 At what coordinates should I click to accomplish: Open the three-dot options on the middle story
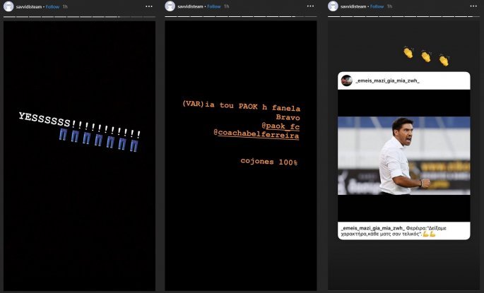pos(310,6)
